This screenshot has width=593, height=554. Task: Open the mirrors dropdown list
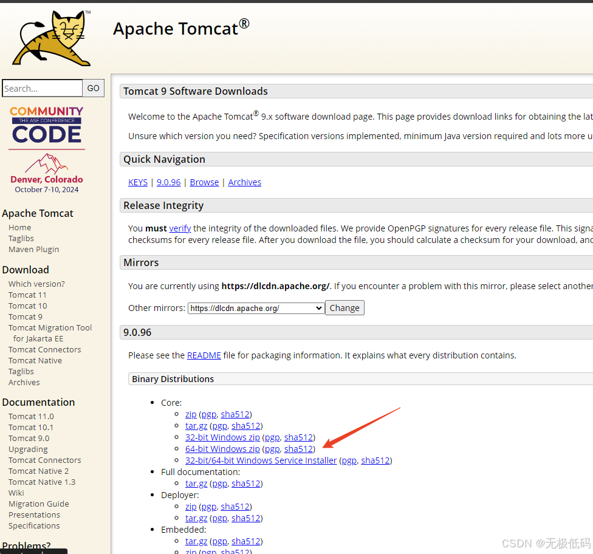(256, 308)
